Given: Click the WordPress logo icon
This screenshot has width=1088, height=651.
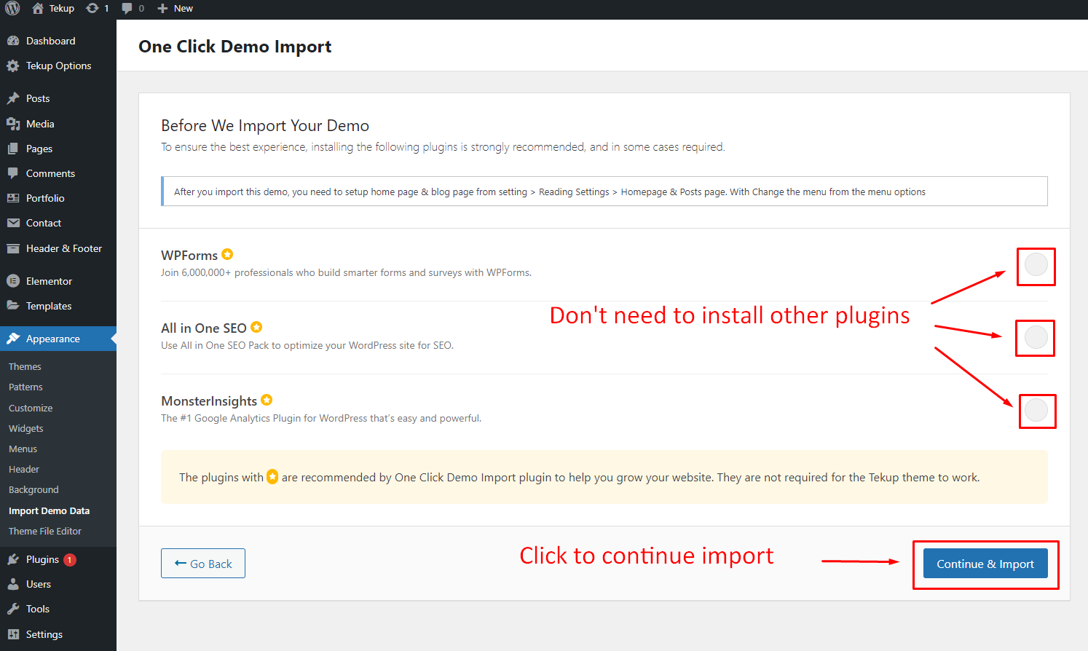Looking at the screenshot, I should coord(12,8).
